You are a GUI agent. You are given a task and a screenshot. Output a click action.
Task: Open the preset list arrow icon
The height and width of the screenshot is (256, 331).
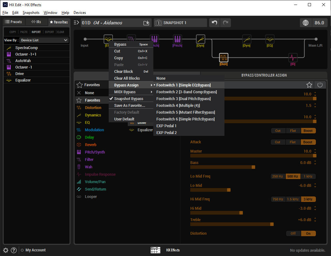click(x=76, y=23)
